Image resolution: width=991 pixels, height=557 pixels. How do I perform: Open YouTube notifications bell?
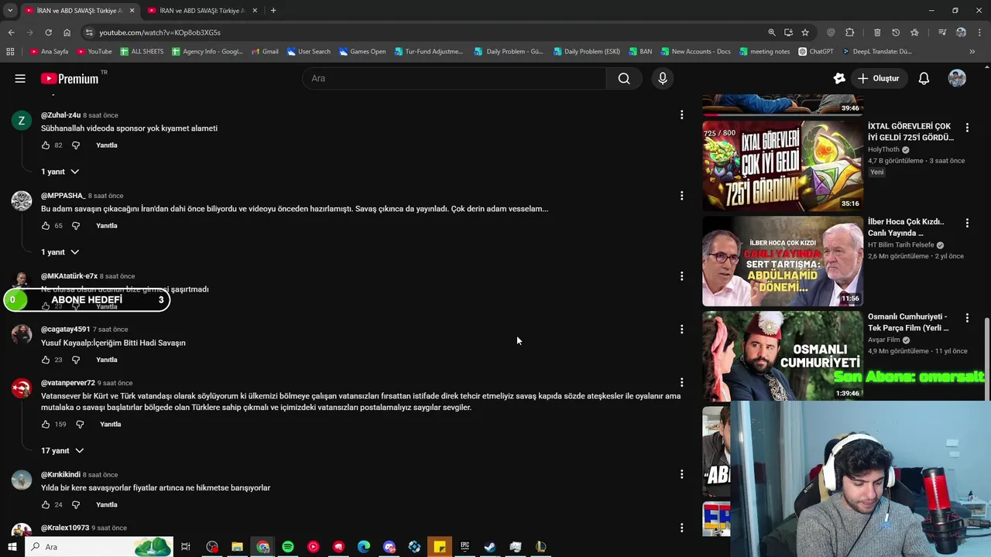tap(924, 78)
